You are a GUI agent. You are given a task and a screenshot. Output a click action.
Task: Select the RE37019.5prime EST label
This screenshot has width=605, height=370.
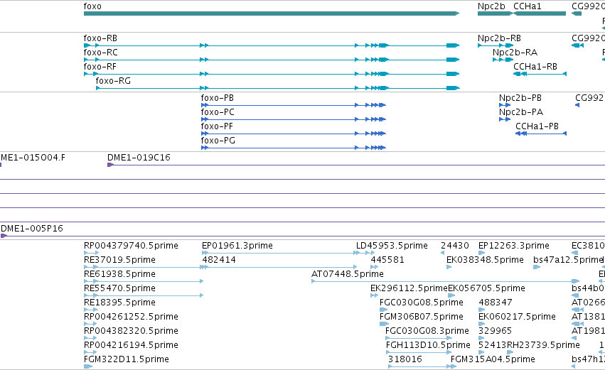[x=119, y=260]
